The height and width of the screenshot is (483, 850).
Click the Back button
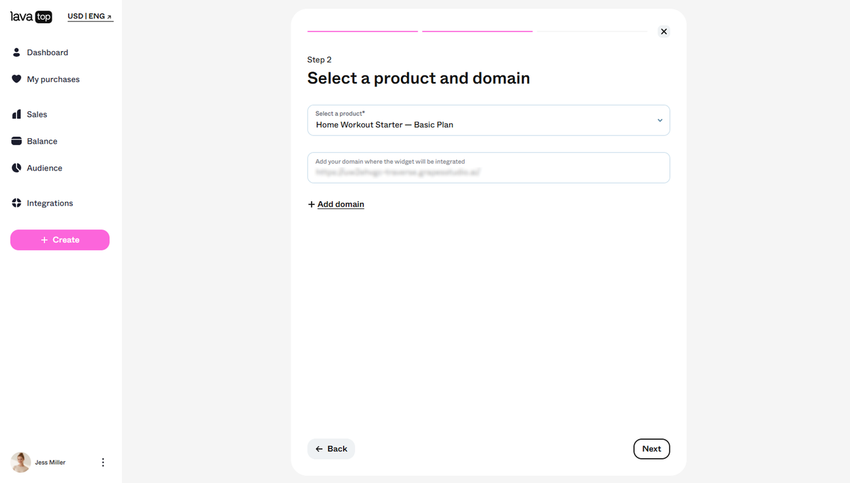[331, 449]
